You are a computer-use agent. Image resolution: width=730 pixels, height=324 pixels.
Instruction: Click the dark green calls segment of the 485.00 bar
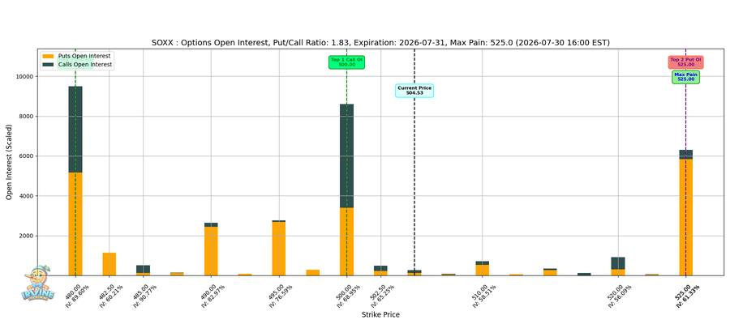point(144,269)
